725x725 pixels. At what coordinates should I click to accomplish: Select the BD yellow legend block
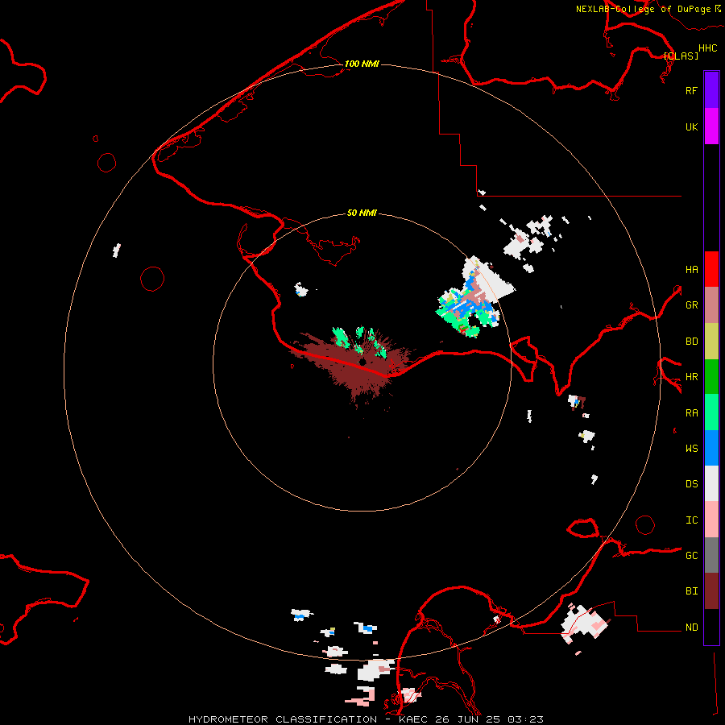click(x=711, y=342)
